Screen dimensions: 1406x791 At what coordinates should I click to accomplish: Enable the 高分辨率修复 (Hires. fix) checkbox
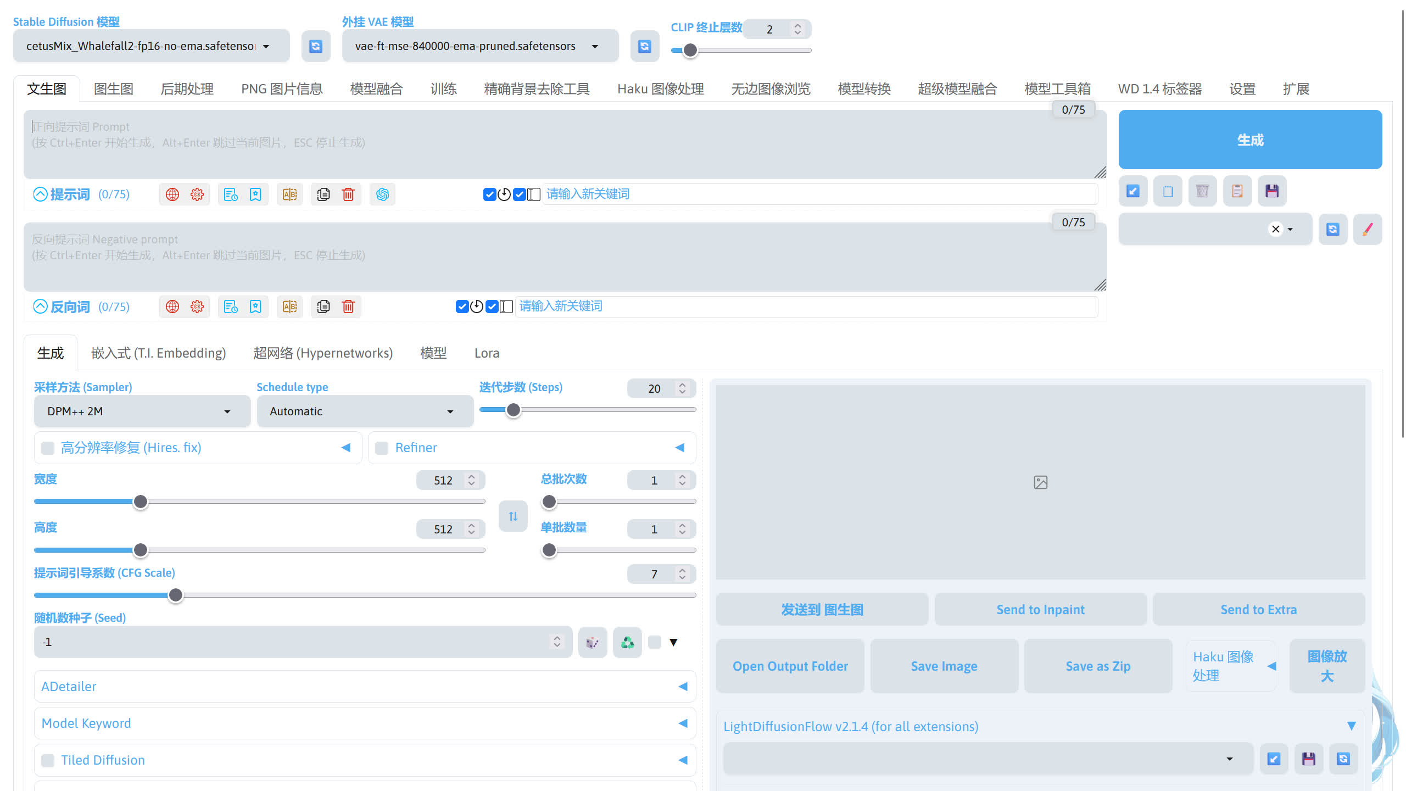coord(48,448)
